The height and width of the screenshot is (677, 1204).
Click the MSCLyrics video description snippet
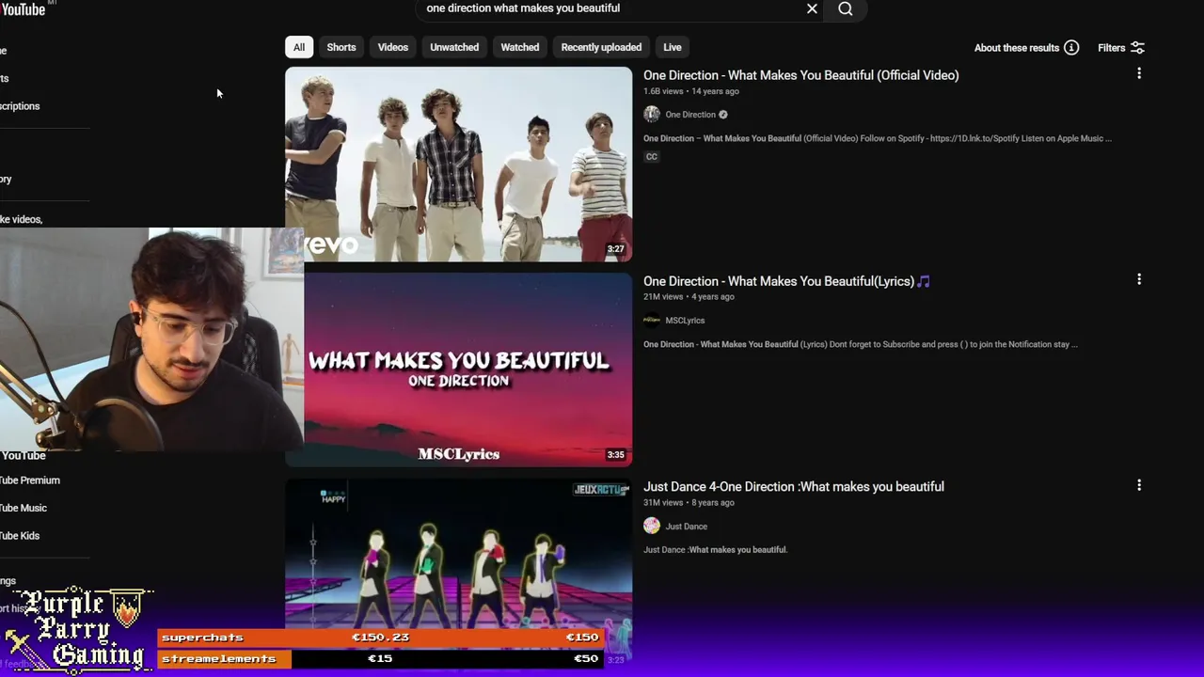[x=861, y=344]
